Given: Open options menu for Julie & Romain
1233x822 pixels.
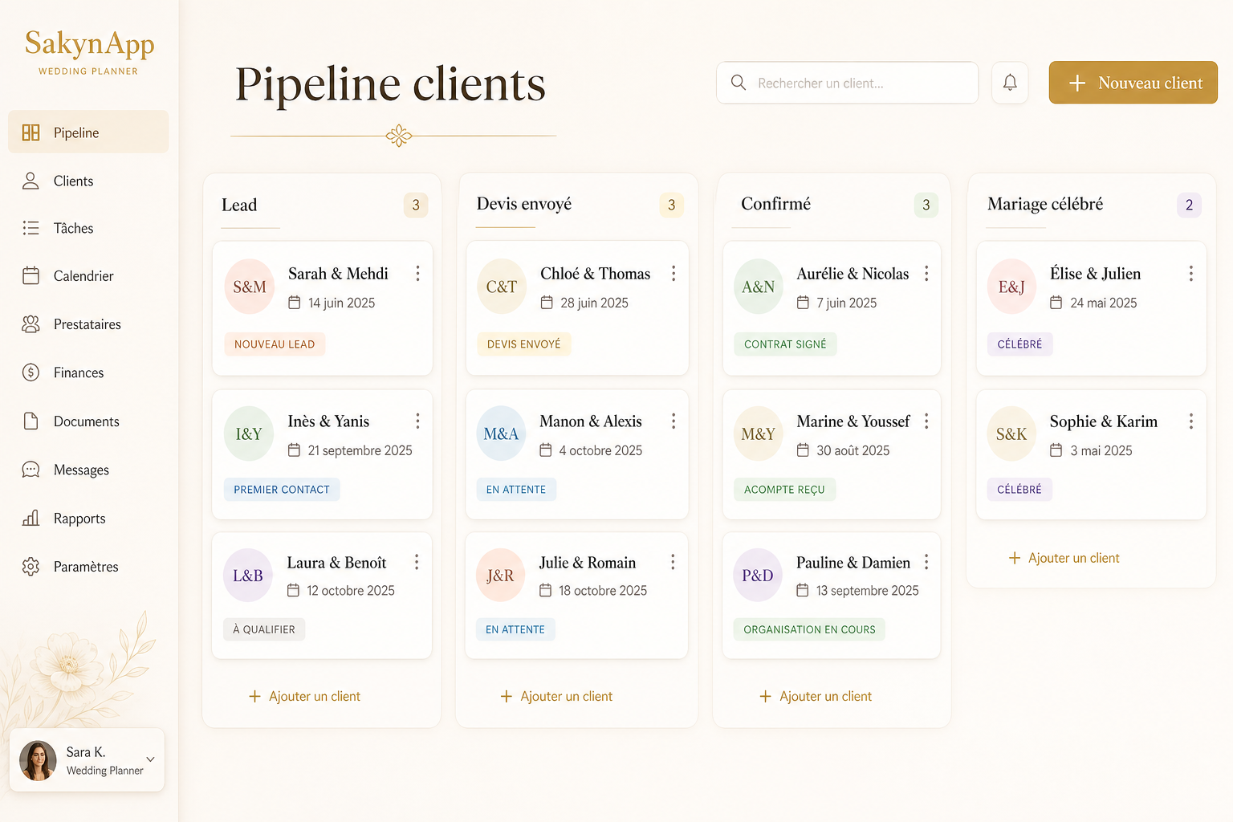Looking at the screenshot, I should tap(673, 562).
